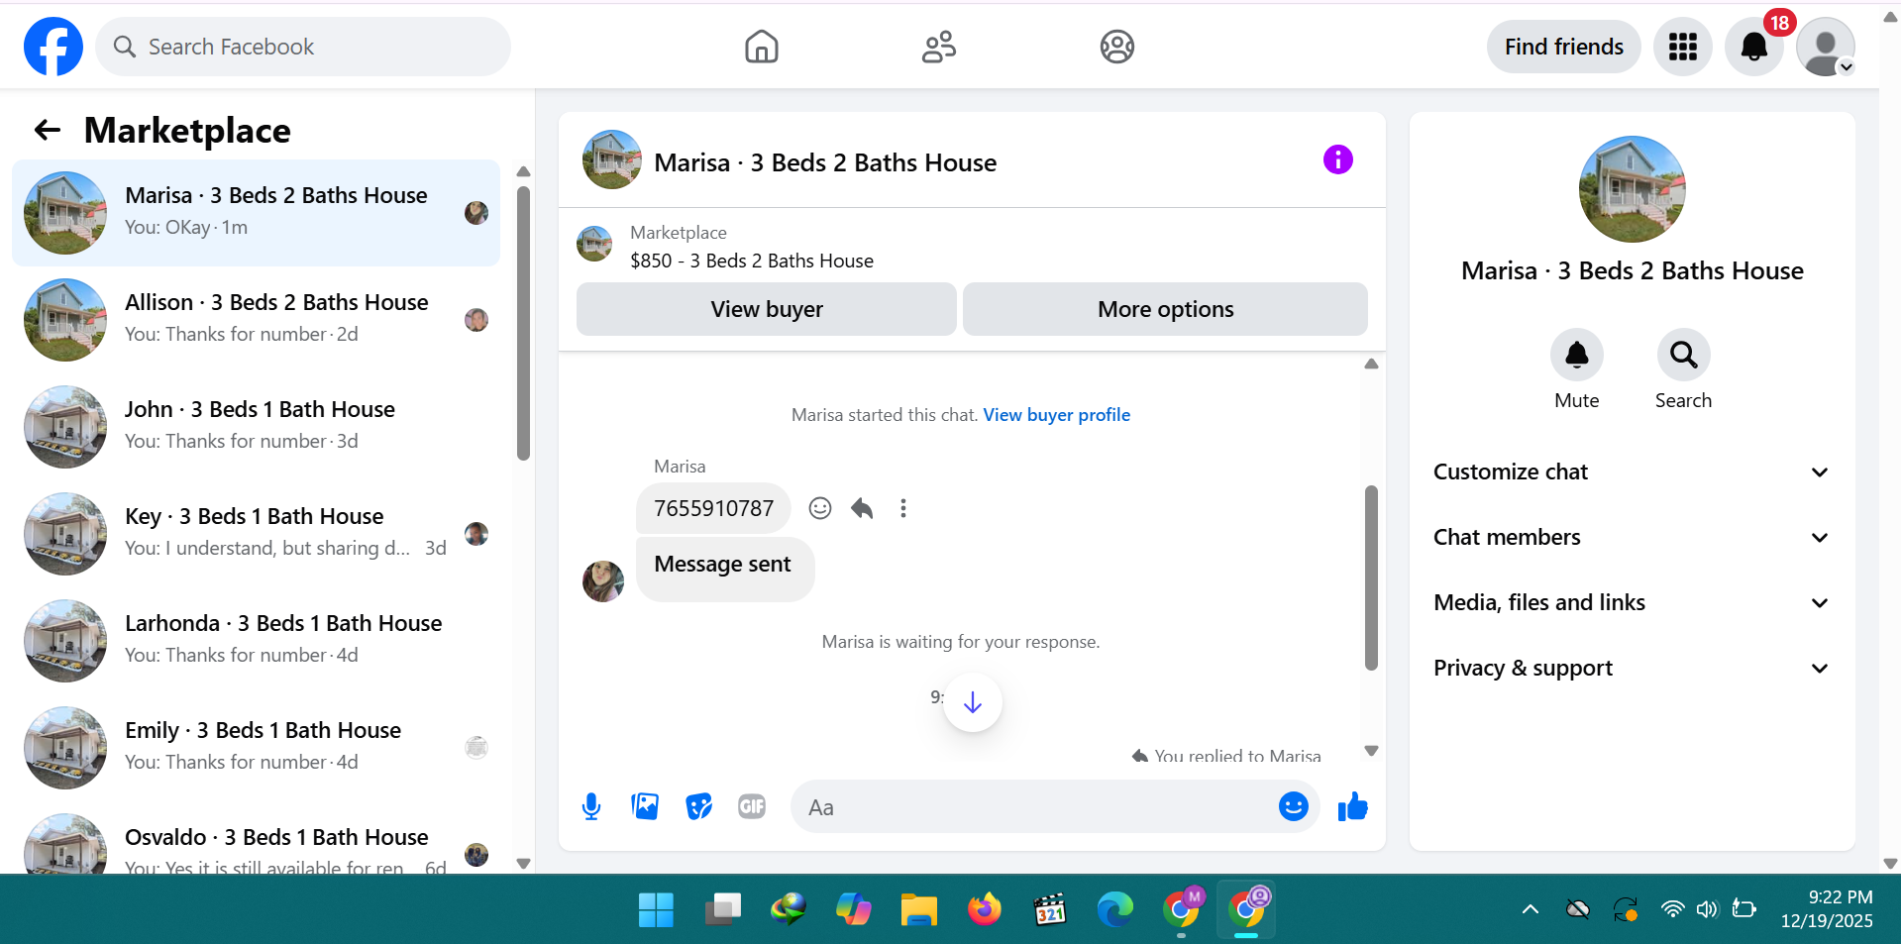The width and height of the screenshot is (1901, 944).
Task: Click the More options button
Action: 1165,309
